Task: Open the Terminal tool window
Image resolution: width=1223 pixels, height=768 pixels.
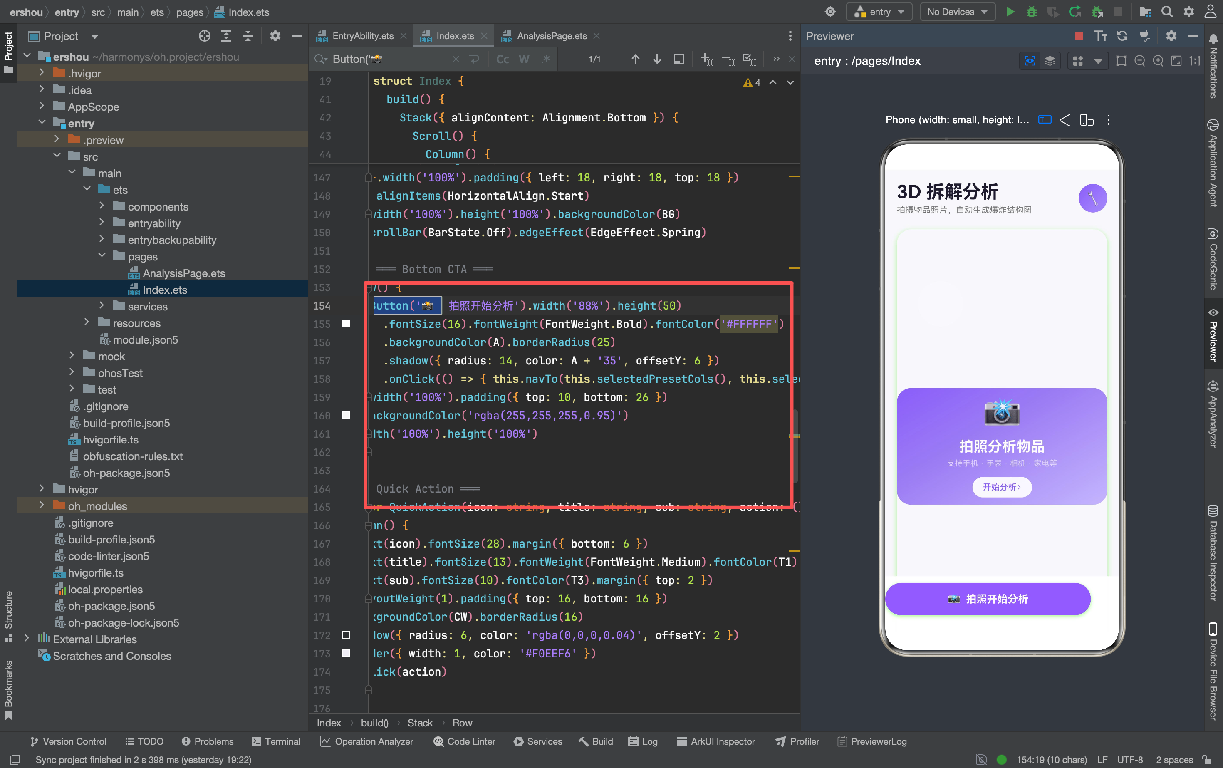Action: tap(276, 742)
